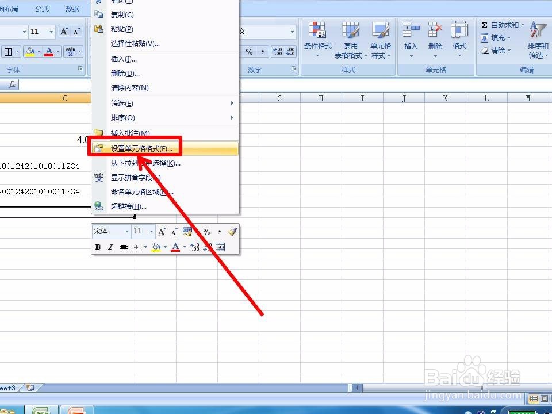Open mini toolbar font color dropdown arrow

coord(185,247)
